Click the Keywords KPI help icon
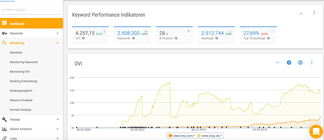The image size is (324, 140). click(x=134, y=38)
